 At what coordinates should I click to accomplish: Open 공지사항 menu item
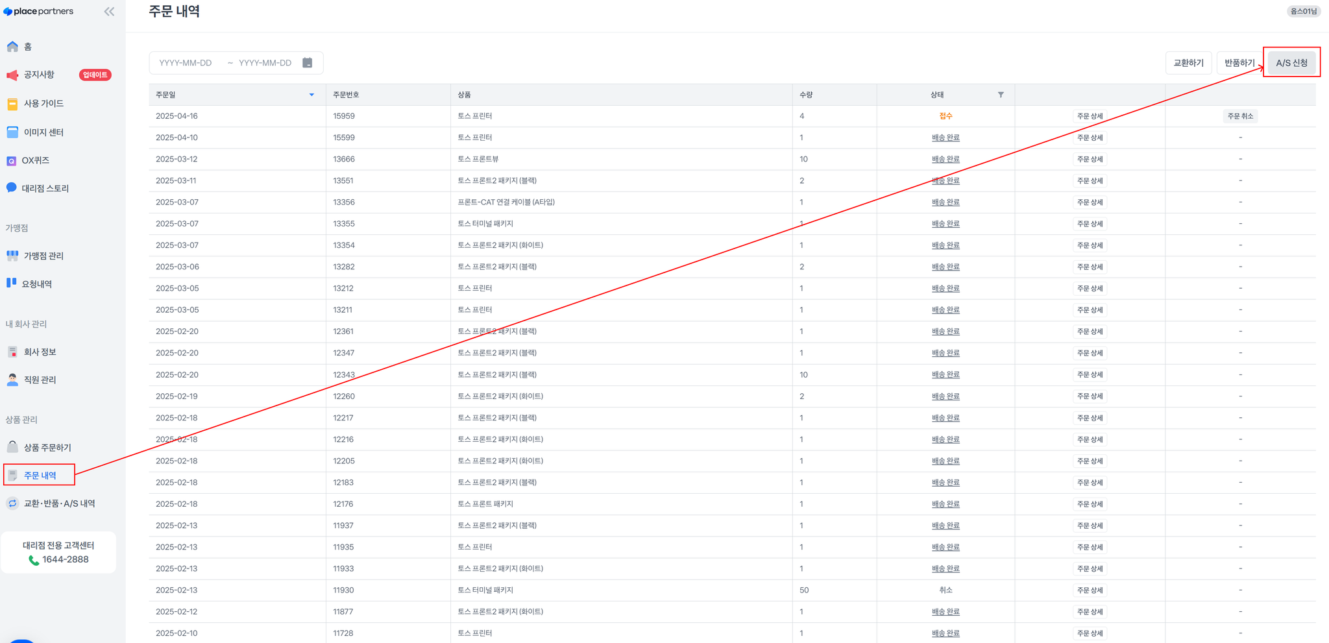39,75
